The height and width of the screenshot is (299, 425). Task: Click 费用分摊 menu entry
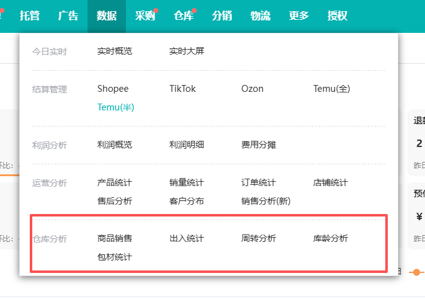(x=259, y=145)
